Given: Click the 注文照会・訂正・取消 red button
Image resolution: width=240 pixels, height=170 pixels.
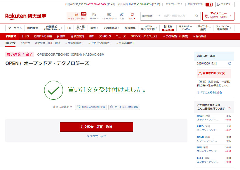Looking at the screenshot, I should (96, 127).
